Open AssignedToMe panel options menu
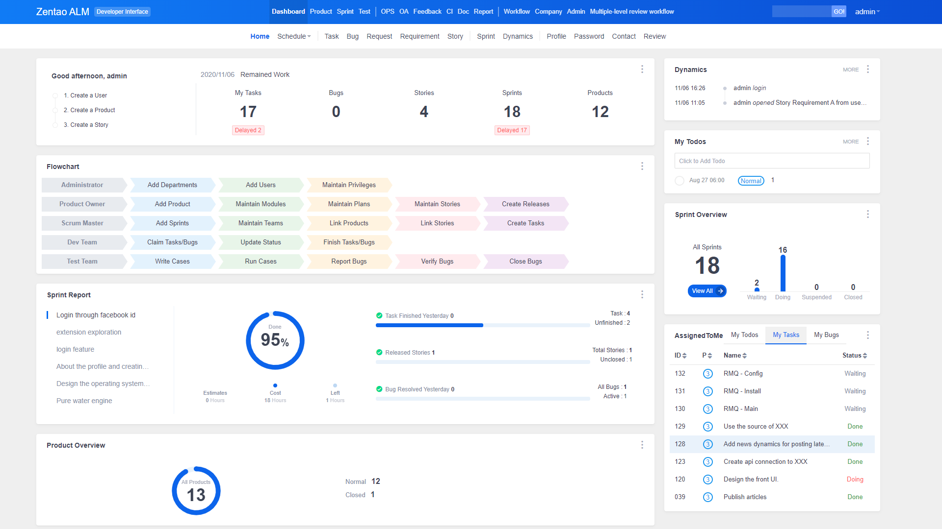Viewport: 942px width, 529px height. pos(867,335)
